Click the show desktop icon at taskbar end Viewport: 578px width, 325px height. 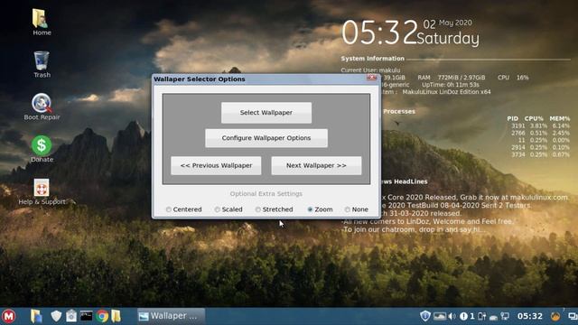click(x=573, y=316)
